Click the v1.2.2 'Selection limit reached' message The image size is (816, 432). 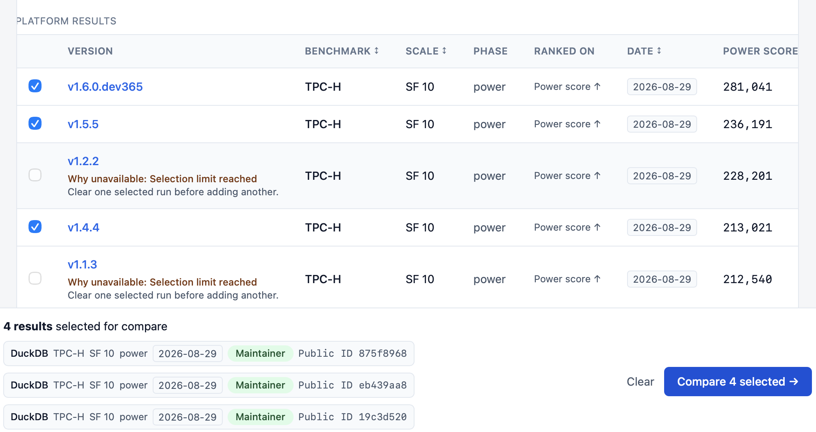click(x=162, y=179)
